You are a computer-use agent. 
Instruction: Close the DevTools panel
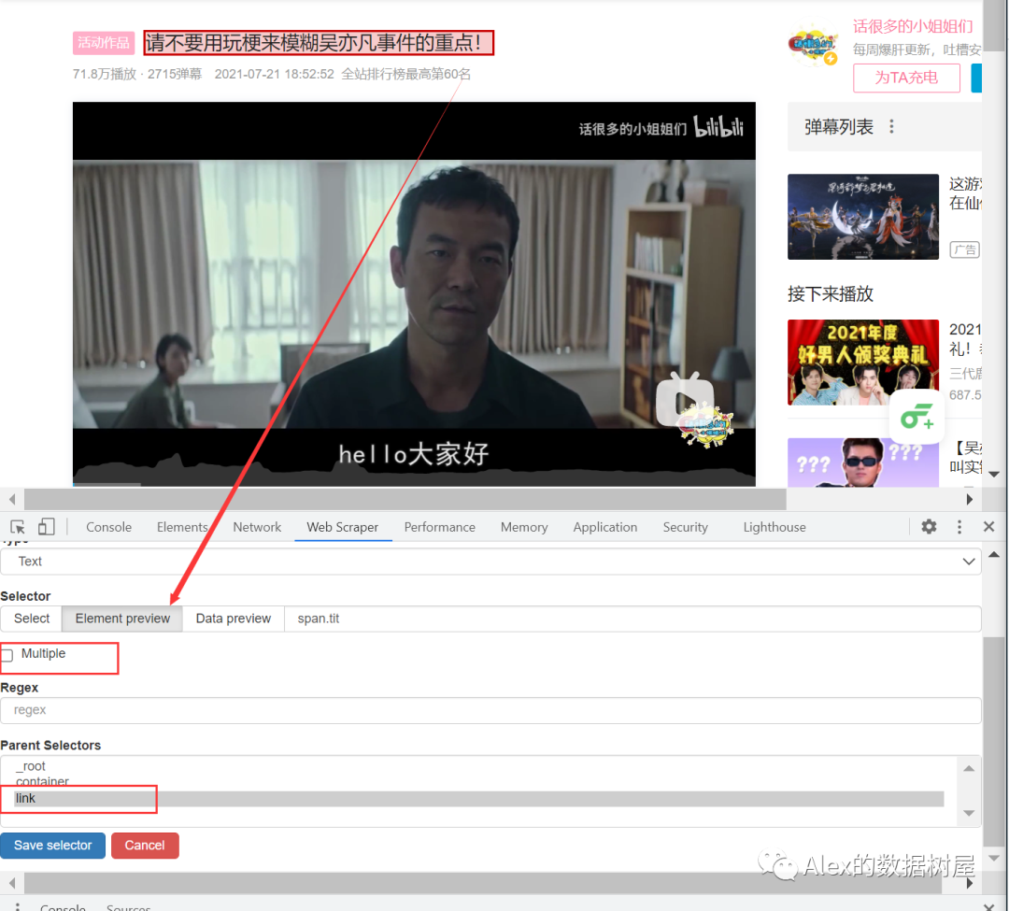tap(989, 527)
